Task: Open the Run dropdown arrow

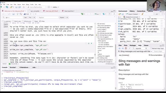Action: (100, 14)
